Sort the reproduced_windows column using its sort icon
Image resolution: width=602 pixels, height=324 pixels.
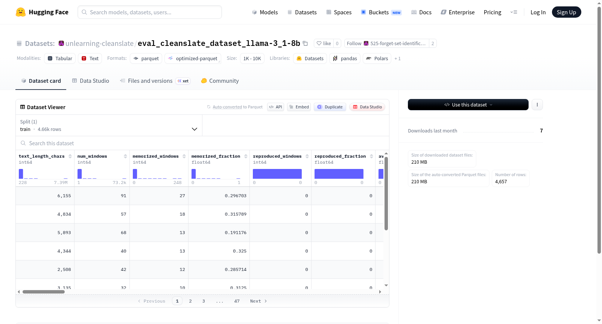click(307, 156)
